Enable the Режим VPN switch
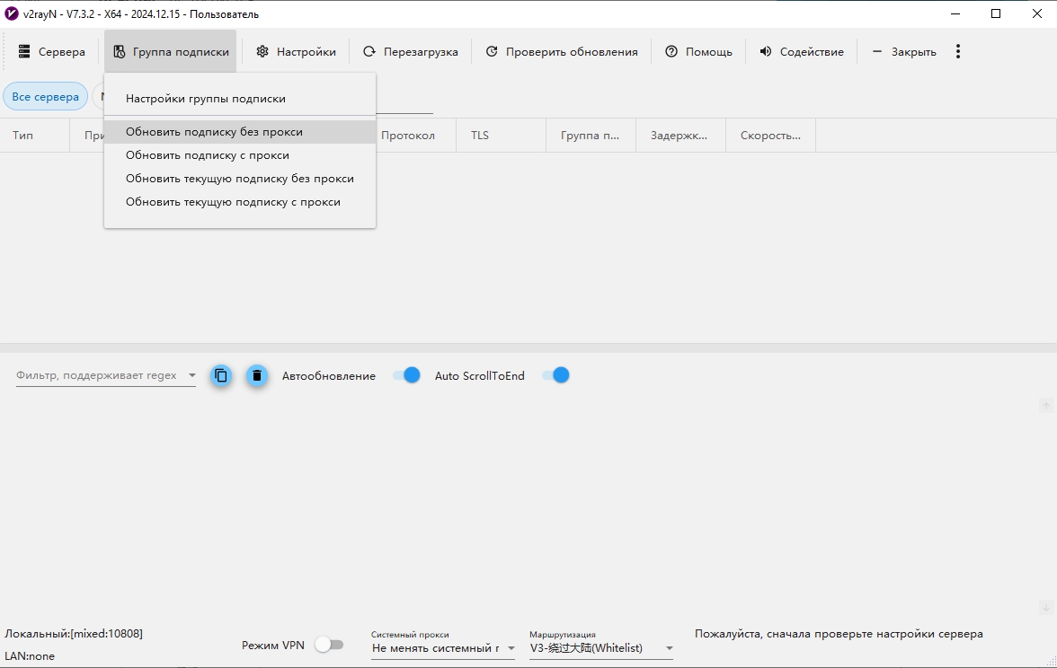 click(x=329, y=645)
